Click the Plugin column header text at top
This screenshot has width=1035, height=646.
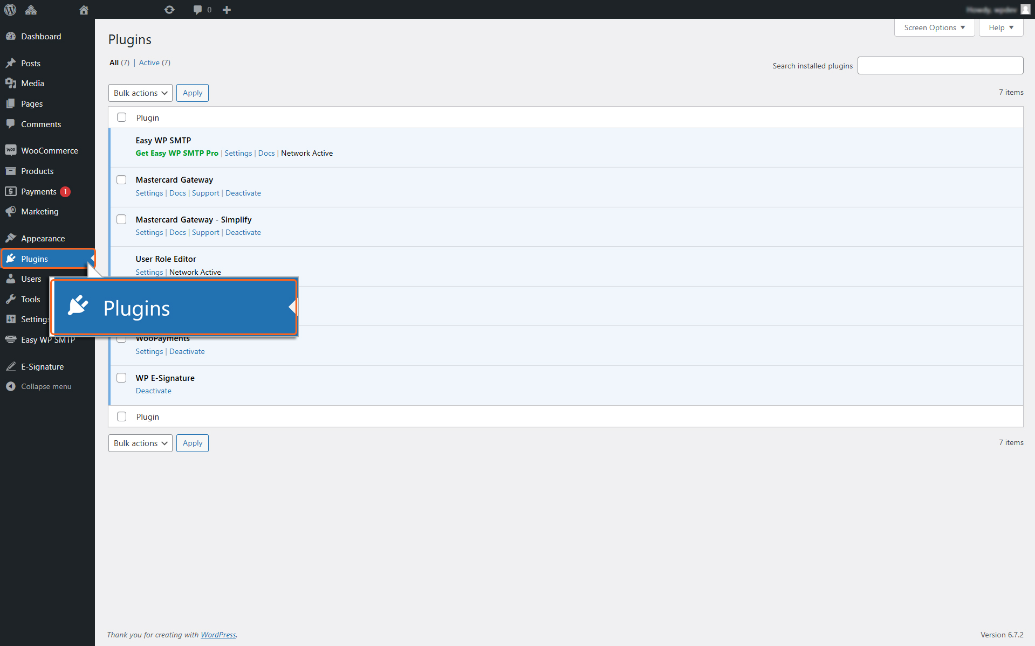click(148, 117)
